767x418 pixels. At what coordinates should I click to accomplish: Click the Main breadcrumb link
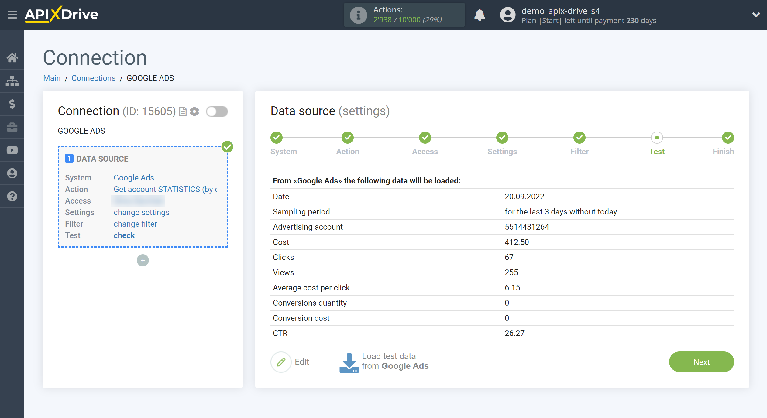[x=52, y=78]
